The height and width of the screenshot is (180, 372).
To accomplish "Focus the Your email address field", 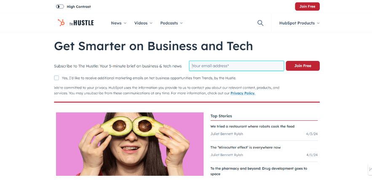I will [236, 66].
